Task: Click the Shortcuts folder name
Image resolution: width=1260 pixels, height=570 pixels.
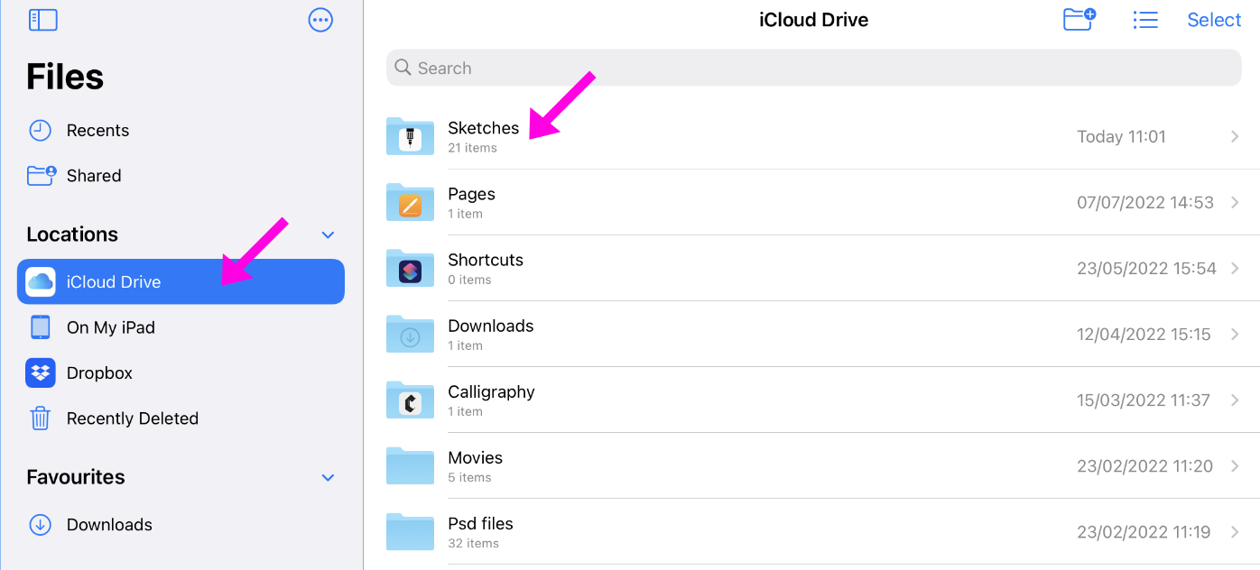Action: click(x=486, y=260)
